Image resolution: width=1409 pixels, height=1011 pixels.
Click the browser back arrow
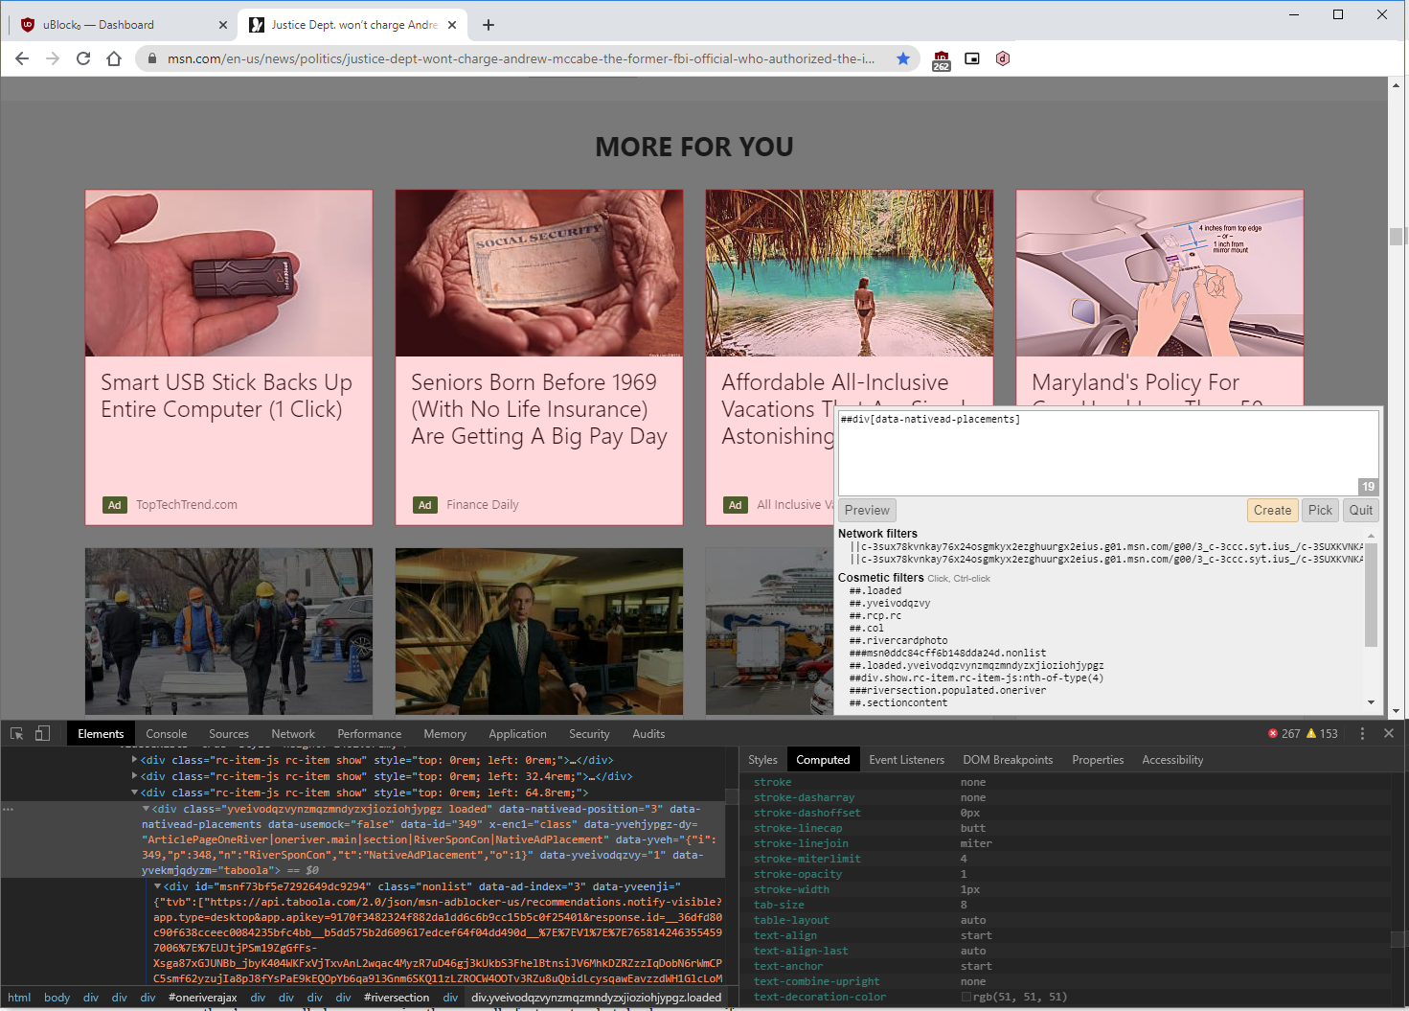coord(22,58)
